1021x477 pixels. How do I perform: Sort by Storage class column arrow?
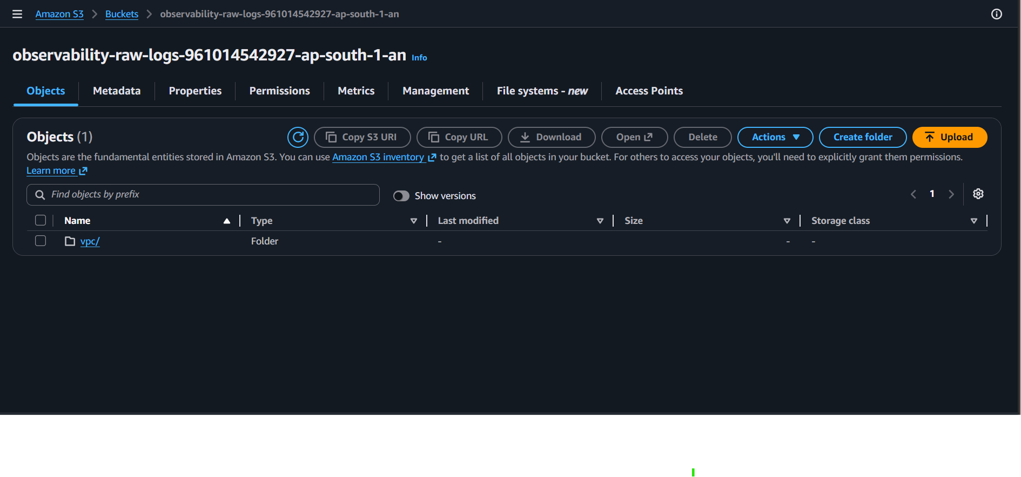(974, 221)
